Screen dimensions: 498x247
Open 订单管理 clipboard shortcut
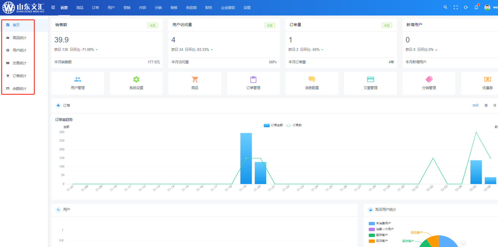click(x=253, y=83)
